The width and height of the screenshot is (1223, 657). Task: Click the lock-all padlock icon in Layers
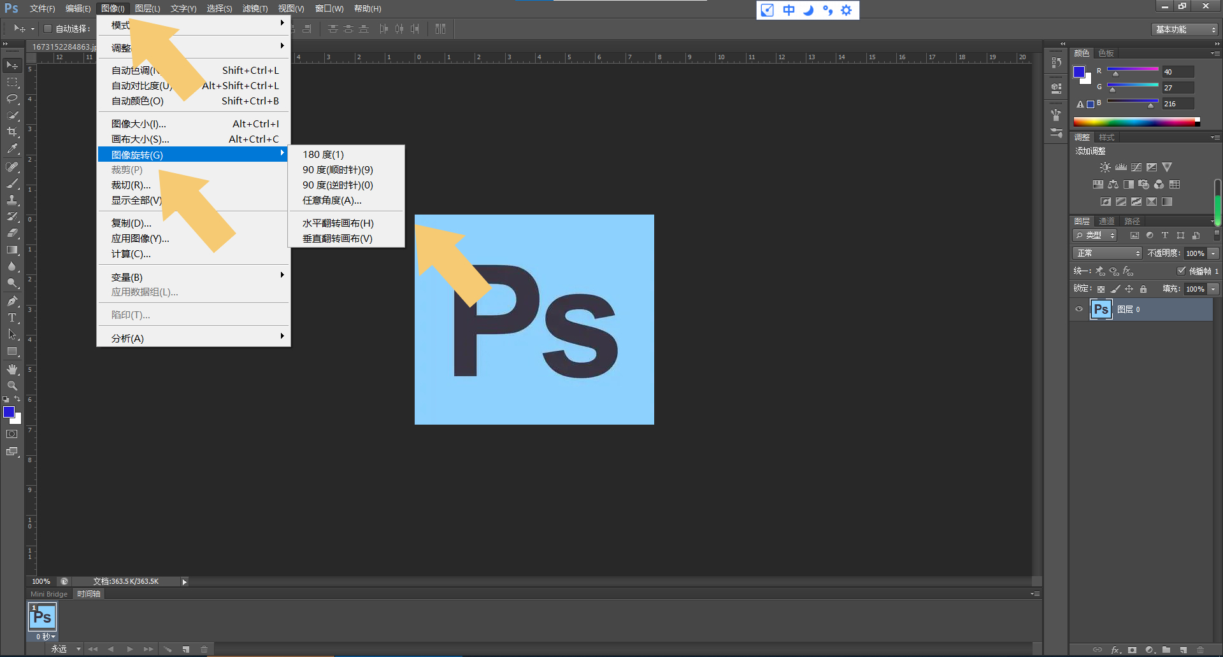(1143, 289)
